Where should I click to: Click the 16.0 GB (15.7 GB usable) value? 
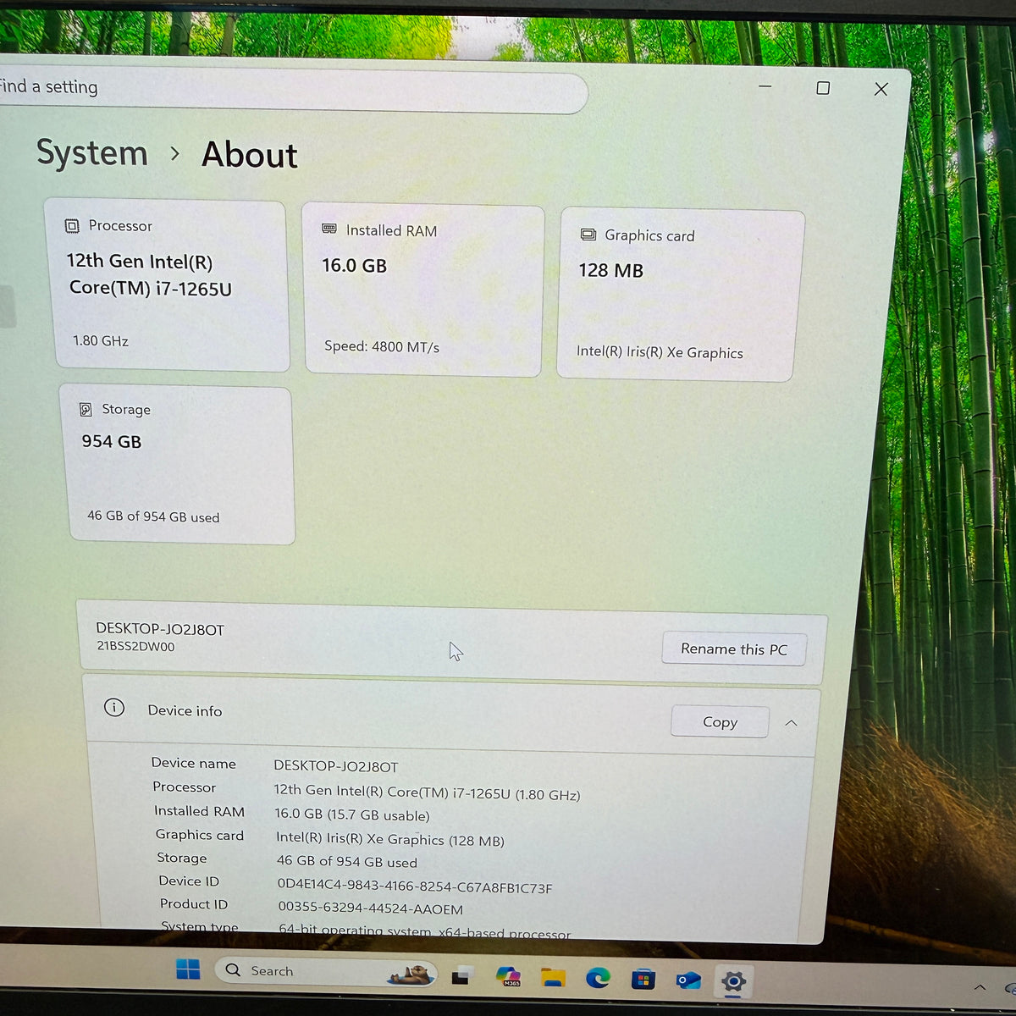pyautogui.click(x=352, y=814)
